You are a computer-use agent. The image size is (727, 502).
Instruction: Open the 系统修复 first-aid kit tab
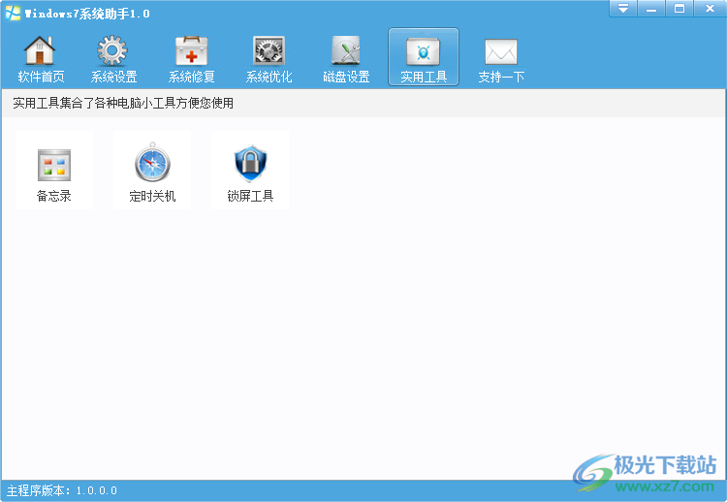click(191, 58)
